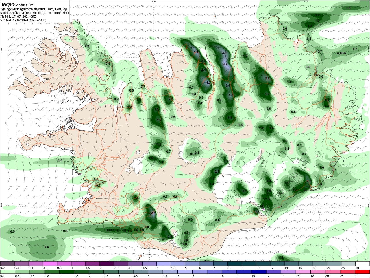Click the 'slydda/snjókoma' legend description line
This screenshot has height=278, width=370.
click(x=34, y=13)
